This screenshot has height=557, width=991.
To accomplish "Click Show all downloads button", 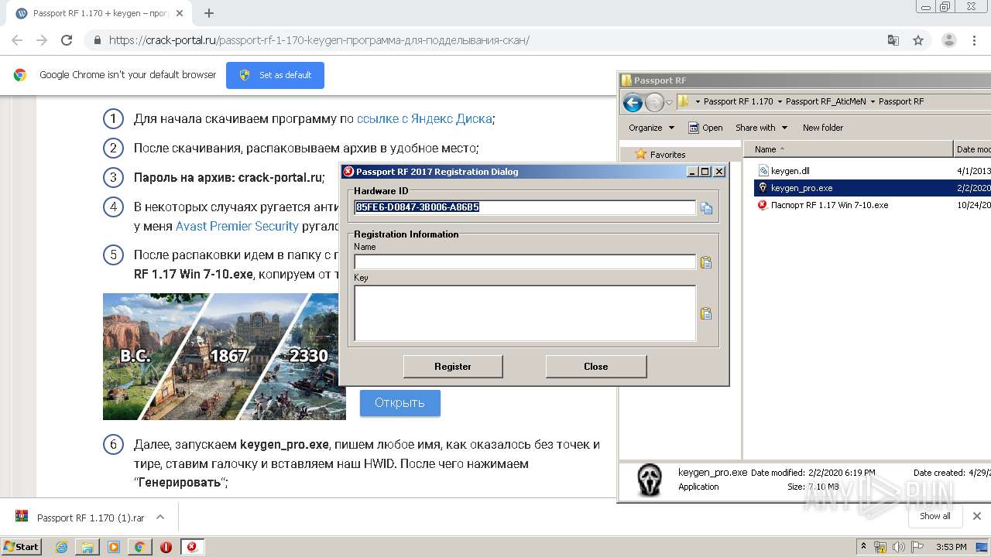I will coord(934,516).
